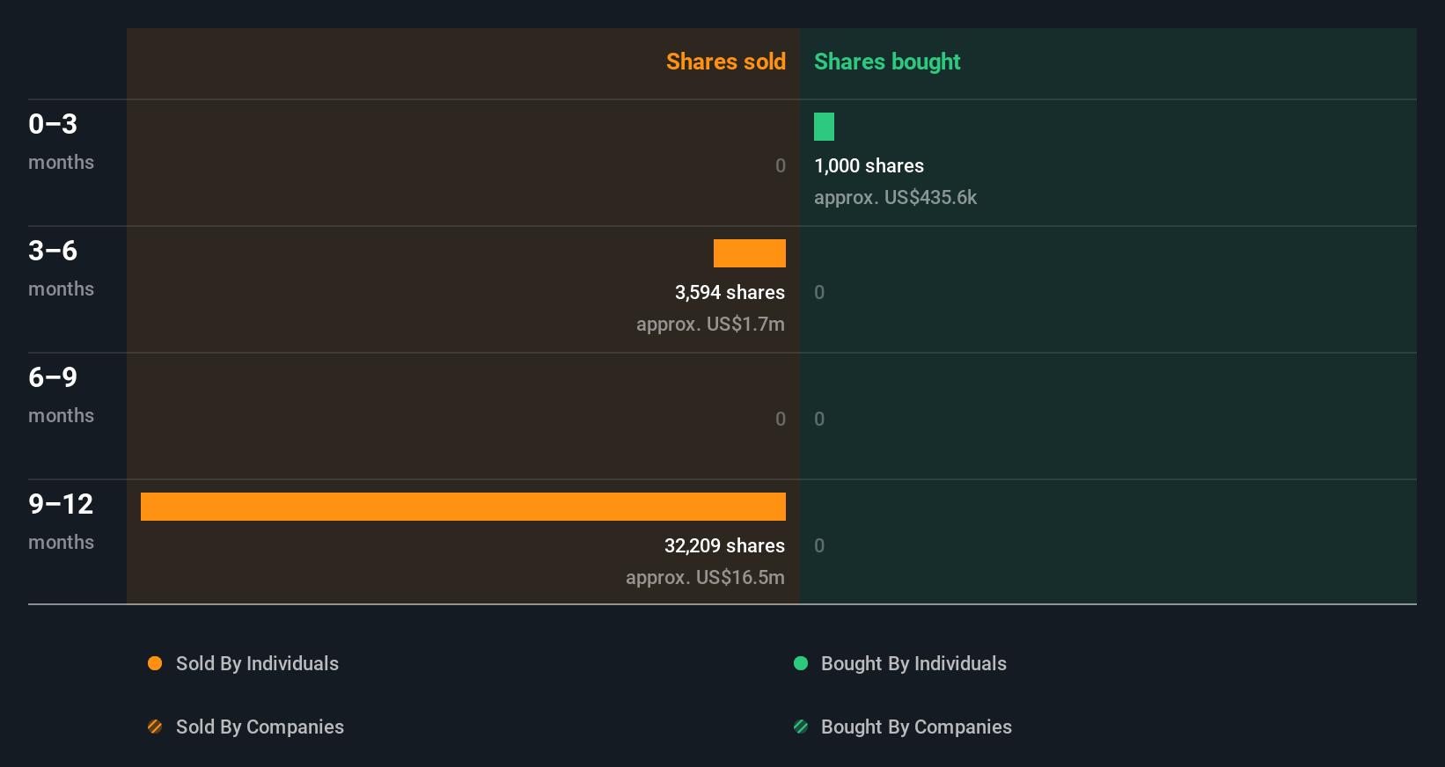Screen dimensions: 1445x767
Task: Click the orange bar for 3–6 months sold
Action: point(750,253)
